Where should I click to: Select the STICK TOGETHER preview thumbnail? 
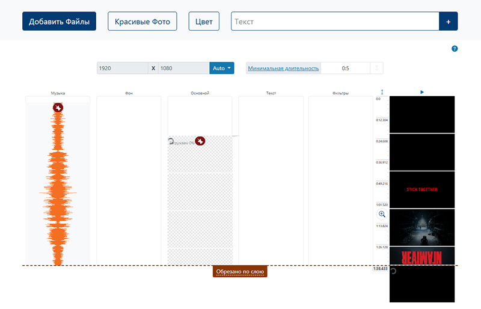pyautogui.click(x=422, y=189)
